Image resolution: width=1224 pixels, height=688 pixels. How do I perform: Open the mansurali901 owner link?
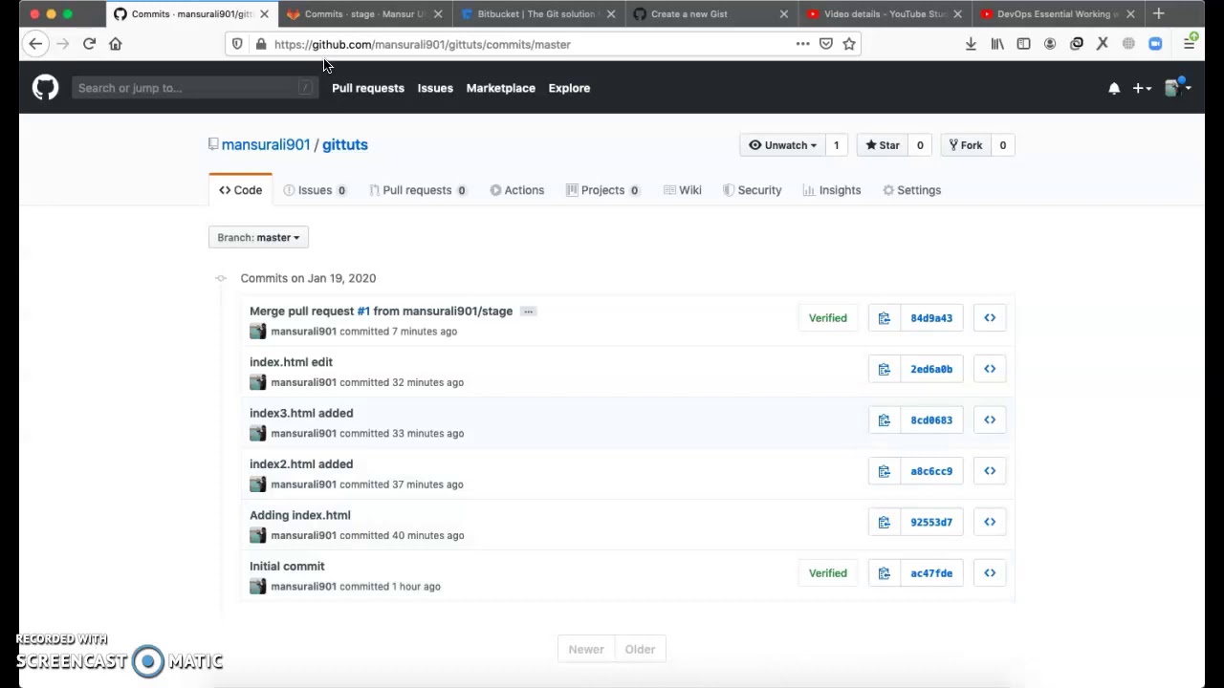[266, 144]
